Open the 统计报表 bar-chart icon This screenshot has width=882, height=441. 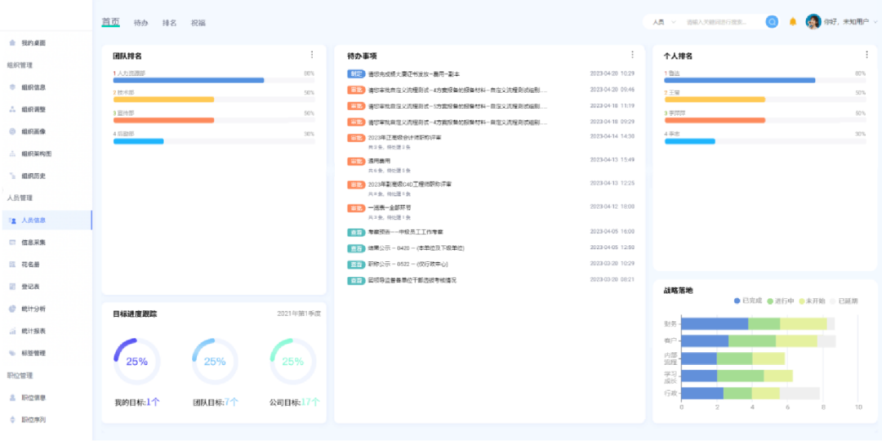(12, 332)
